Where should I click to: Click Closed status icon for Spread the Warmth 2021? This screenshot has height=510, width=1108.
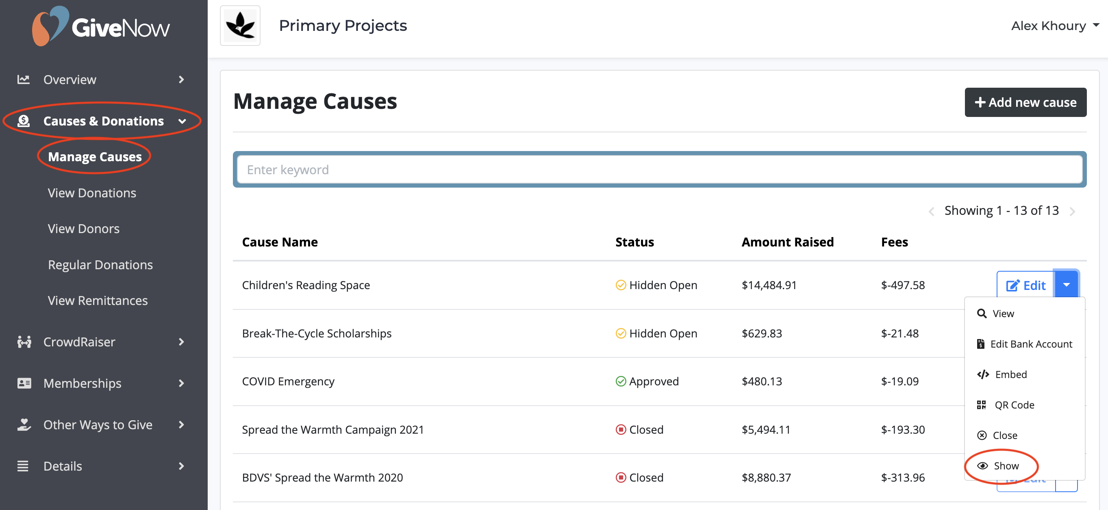[621, 430]
